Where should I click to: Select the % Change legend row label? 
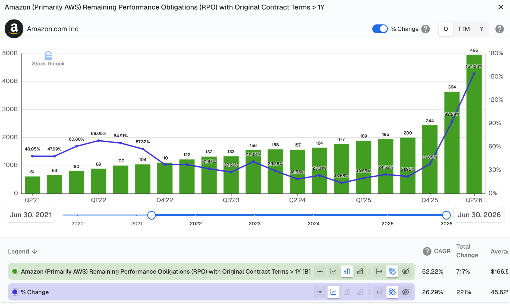click(x=35, y=292)
